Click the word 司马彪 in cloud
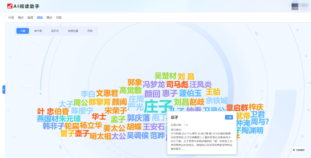 point(177,84)
